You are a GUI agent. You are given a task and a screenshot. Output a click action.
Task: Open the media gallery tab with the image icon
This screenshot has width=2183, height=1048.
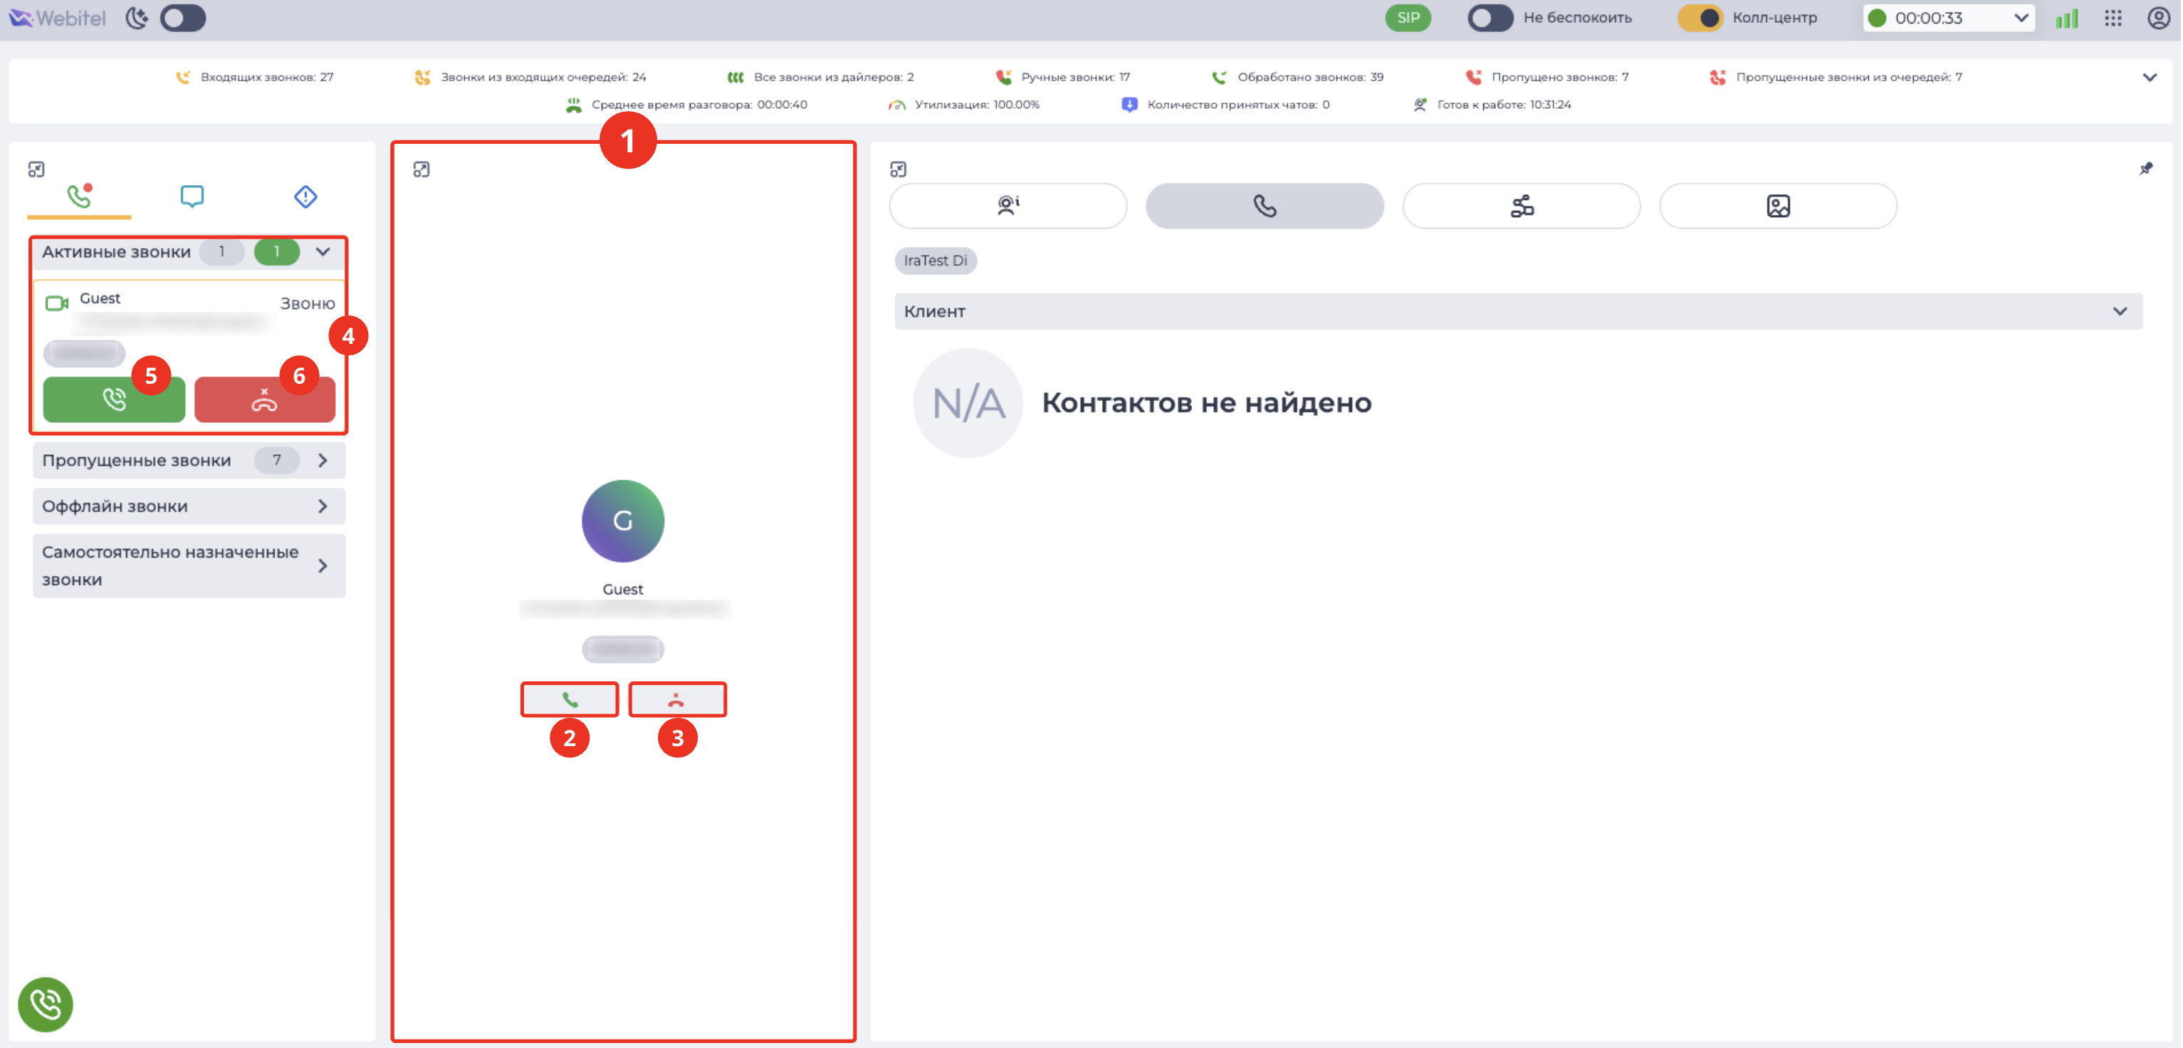coord(1779,206)
